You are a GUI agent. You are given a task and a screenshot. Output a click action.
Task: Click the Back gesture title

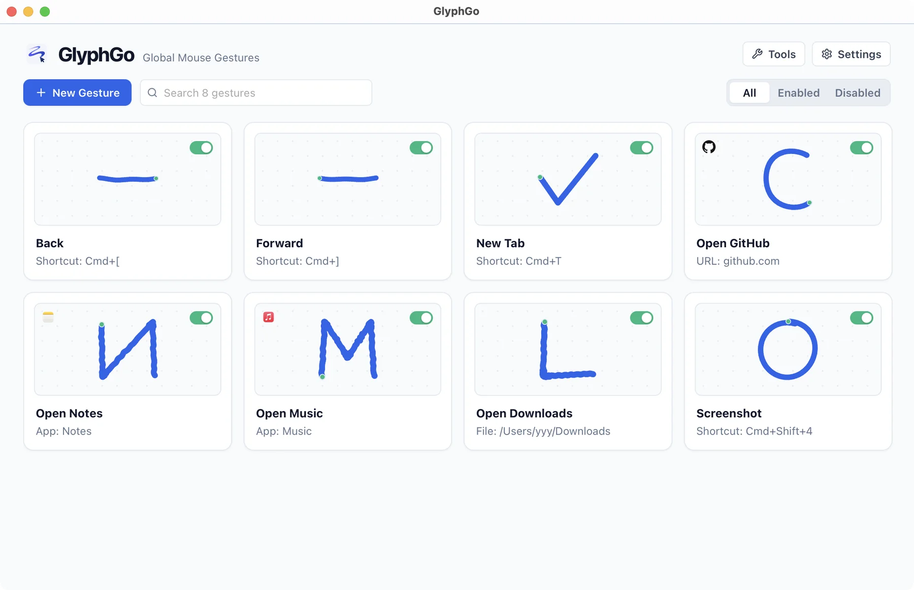coord(50,243)
